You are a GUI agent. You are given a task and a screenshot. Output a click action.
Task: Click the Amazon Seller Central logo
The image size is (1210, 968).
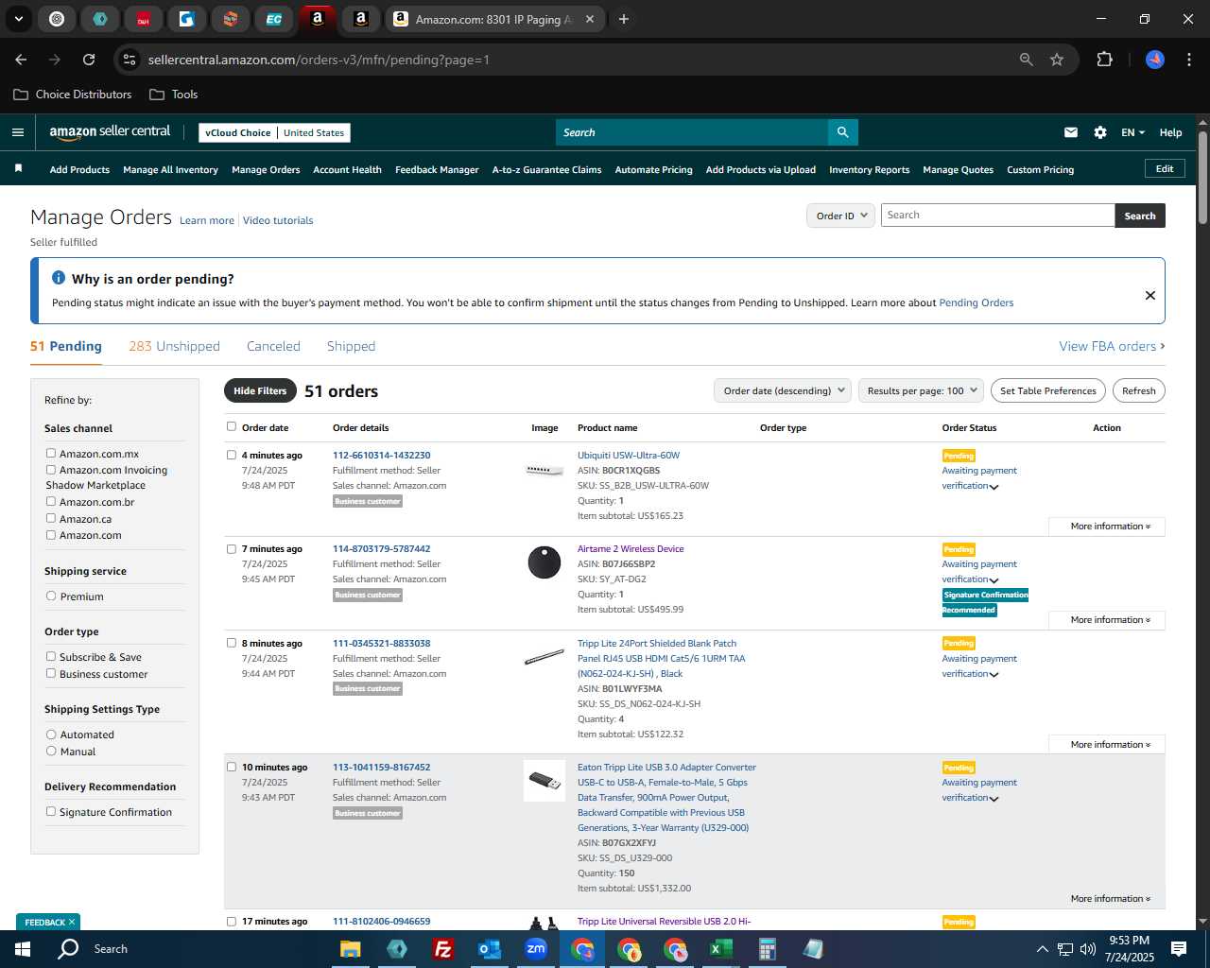(110, 132)
